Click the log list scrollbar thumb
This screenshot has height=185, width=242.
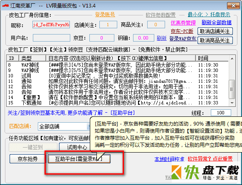[x=232, y=89]
